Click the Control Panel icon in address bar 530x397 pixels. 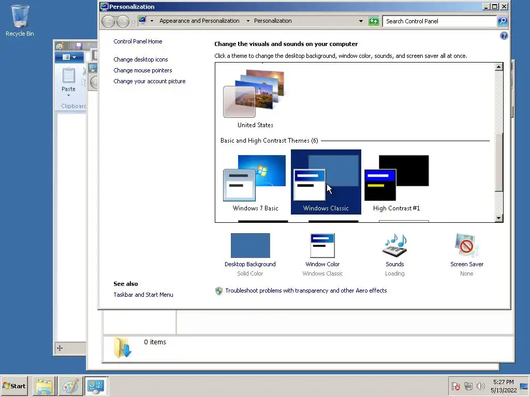[143, 21]
